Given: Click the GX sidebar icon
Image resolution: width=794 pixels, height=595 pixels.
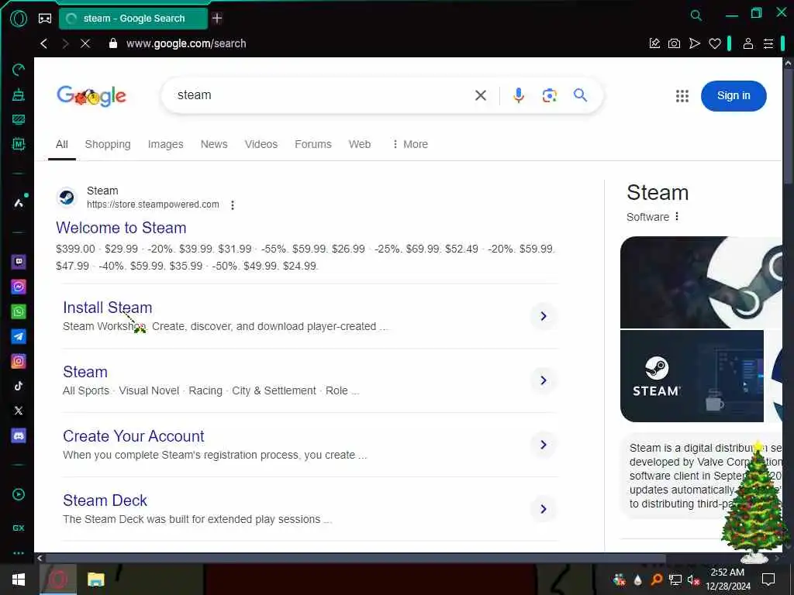Looking at the screenshot, I should pyautogui.click(x=19, y=528).
